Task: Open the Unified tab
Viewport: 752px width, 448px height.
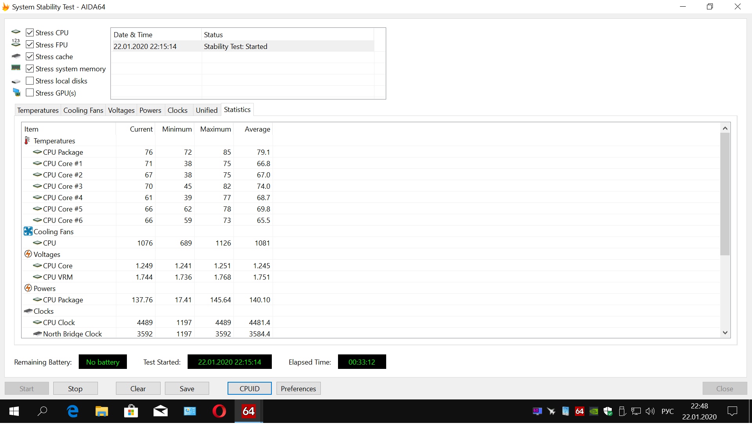Action: [206, 110]
